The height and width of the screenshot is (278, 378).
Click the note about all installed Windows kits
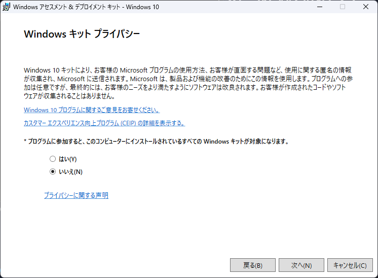[x=156, y=142]
